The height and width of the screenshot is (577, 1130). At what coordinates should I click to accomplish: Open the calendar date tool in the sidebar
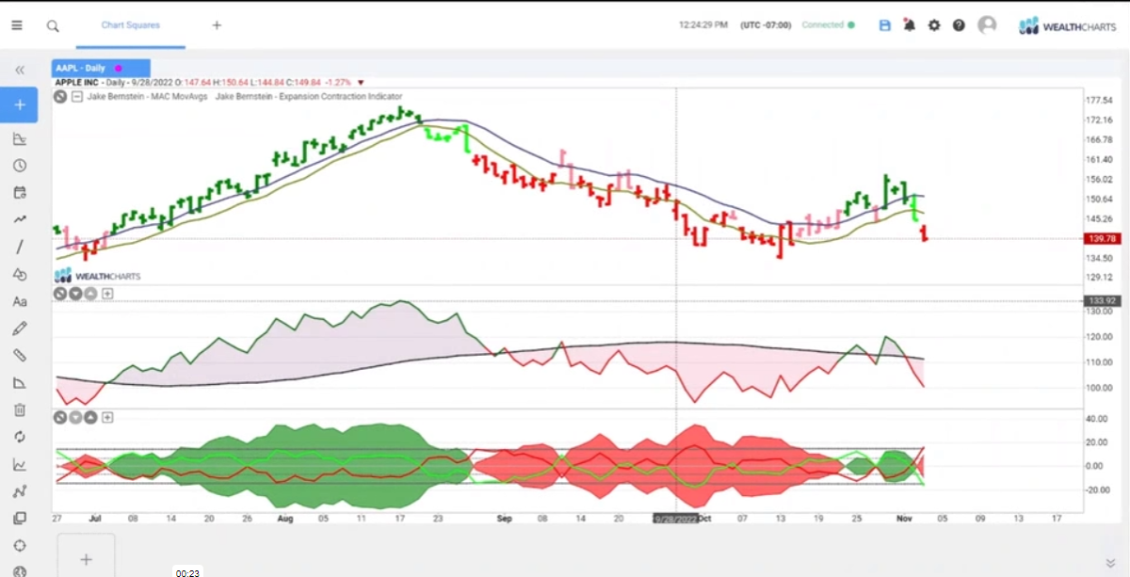[x=19, y=193]
